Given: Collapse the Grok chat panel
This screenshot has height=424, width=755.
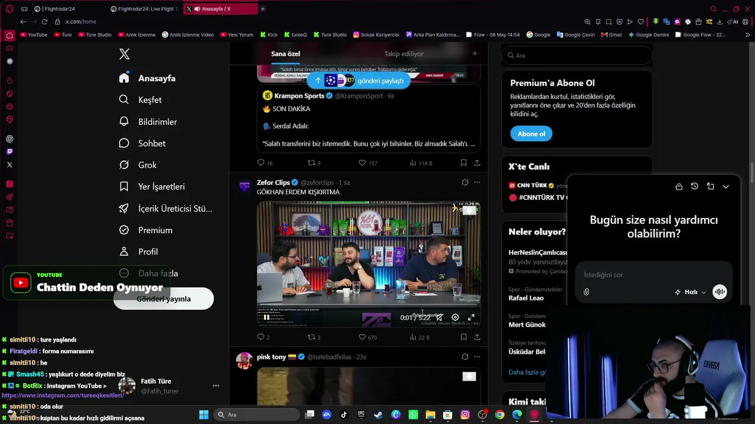Looking at the screenshot, I should pyautogui.click(x=726, y=187).
